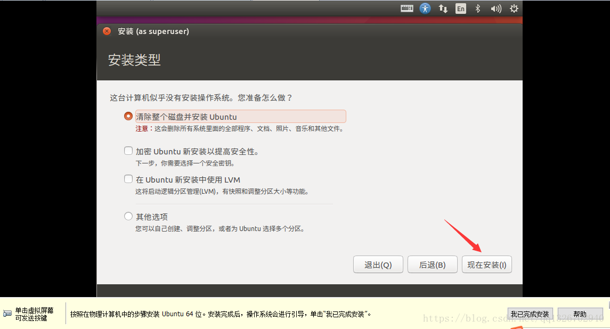
Task: Click the network connections arrows icon
Action: point(443,9)
